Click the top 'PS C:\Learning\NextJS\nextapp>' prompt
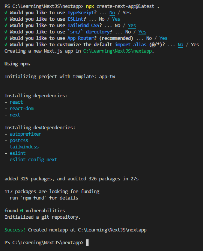This screenshot has height=251, width=203. (x=44, y=6)
